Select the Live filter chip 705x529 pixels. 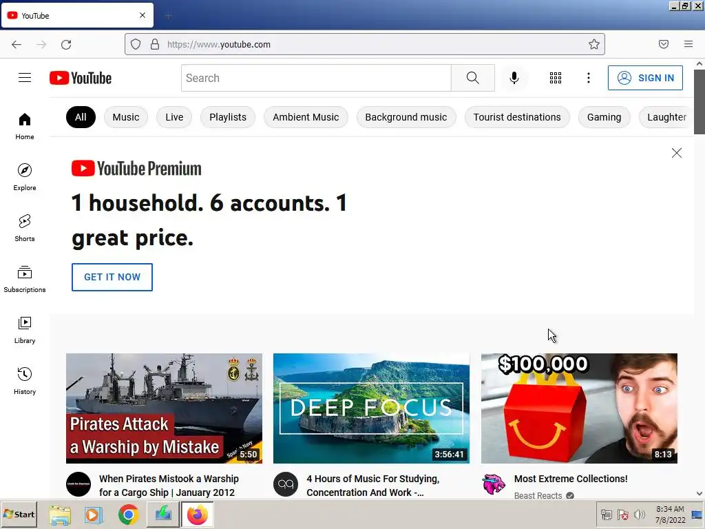tap(174, 117)
